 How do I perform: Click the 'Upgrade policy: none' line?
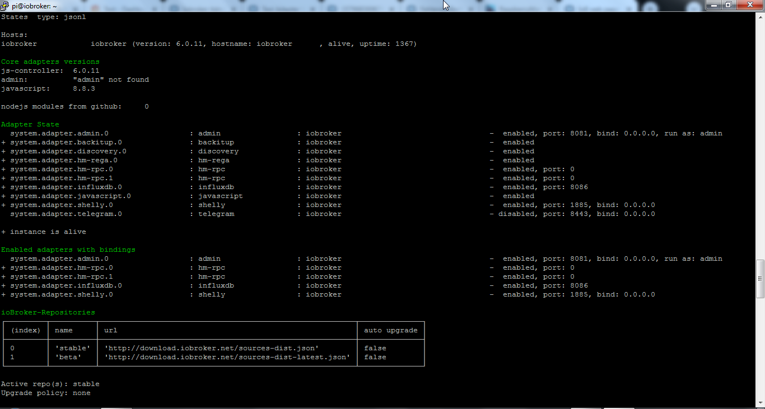coord(46,393)
